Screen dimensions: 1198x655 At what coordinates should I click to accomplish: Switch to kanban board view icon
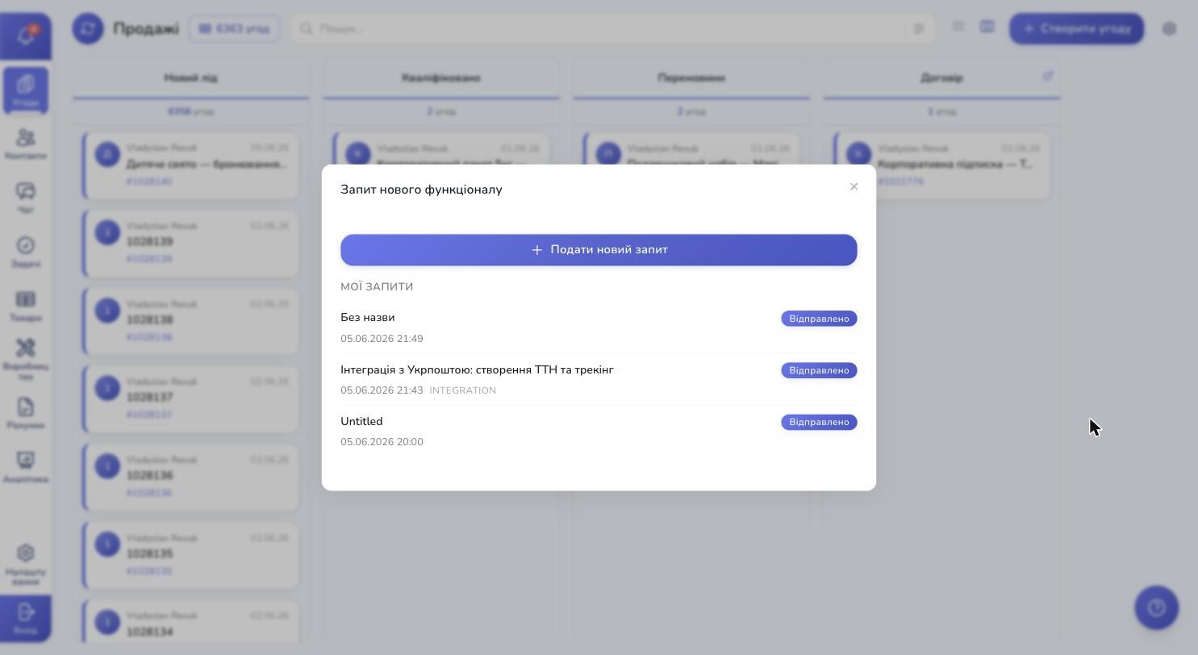pos(987,27)
